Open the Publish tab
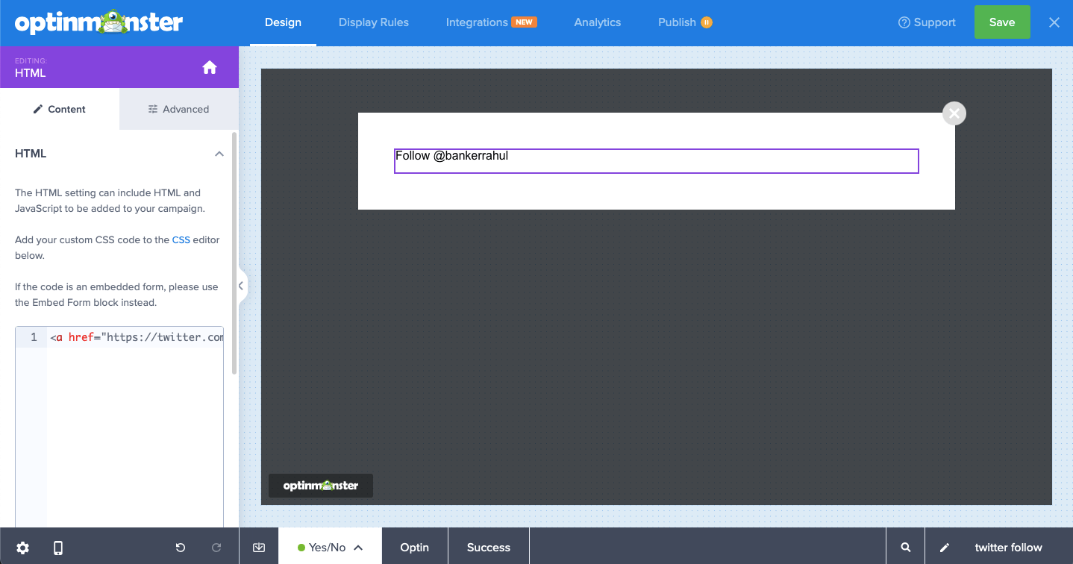 click(677, 22)
